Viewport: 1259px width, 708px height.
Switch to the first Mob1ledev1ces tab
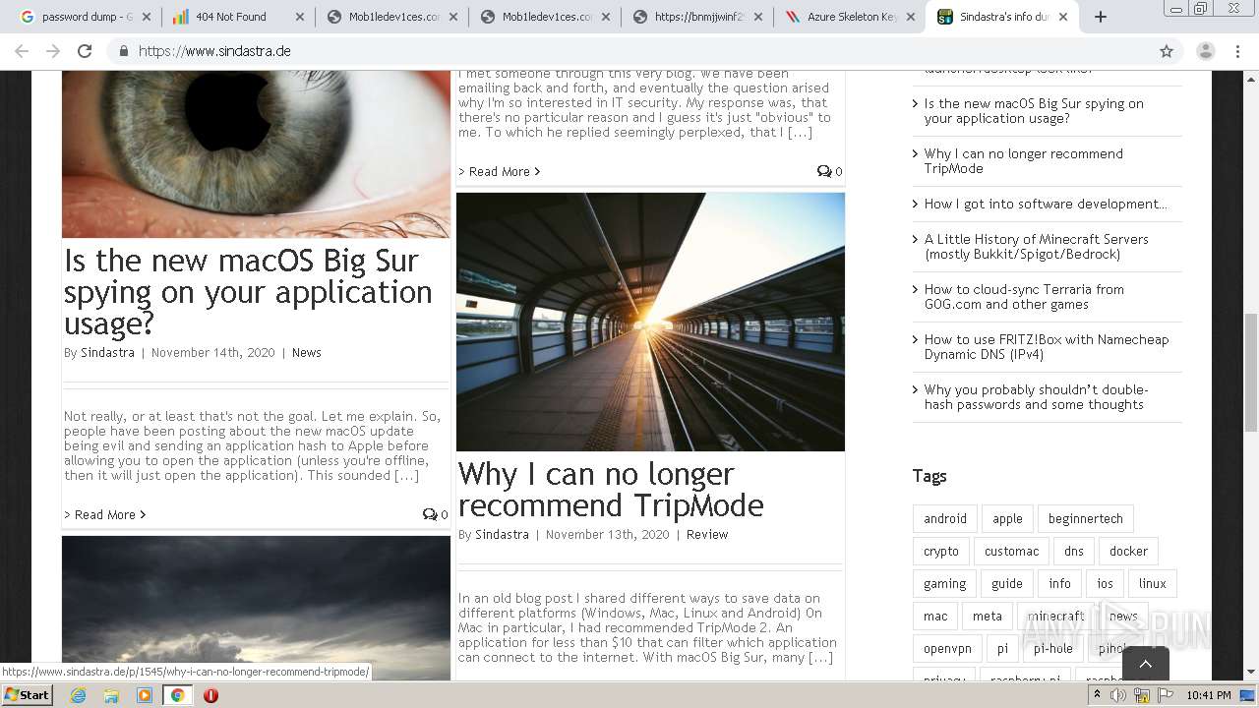click(x=390, y=17)
